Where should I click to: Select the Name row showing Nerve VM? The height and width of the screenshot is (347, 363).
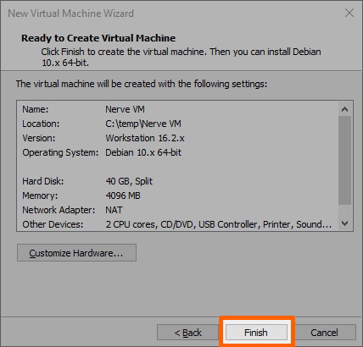[x=177, y=109]
